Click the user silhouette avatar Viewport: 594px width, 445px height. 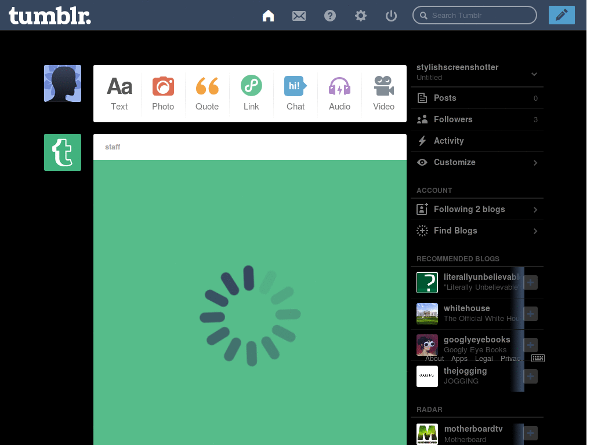(x=63, y=83)
